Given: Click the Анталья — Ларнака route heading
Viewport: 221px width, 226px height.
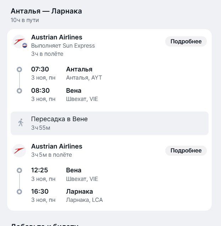Looking at the screenshot, I should pos(46,11).
